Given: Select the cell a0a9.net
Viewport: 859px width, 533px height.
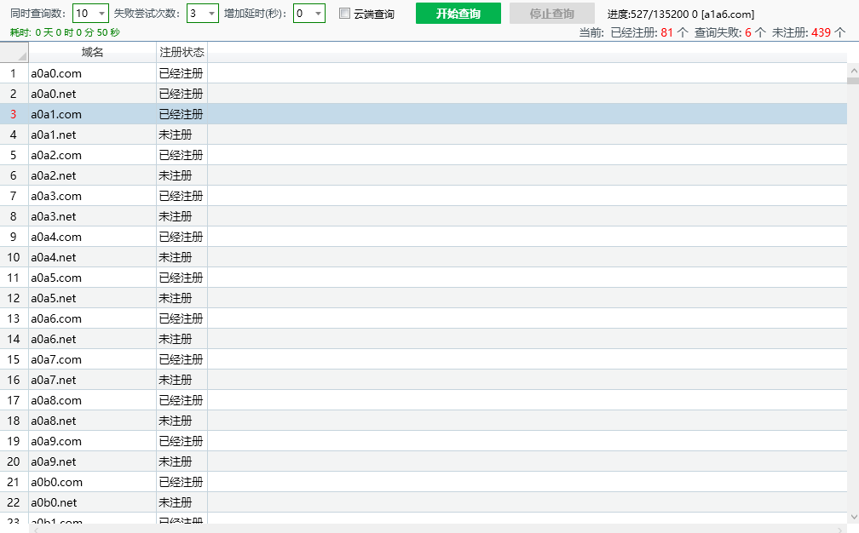Looking at the screenshot, I should [x=92, y=461].
